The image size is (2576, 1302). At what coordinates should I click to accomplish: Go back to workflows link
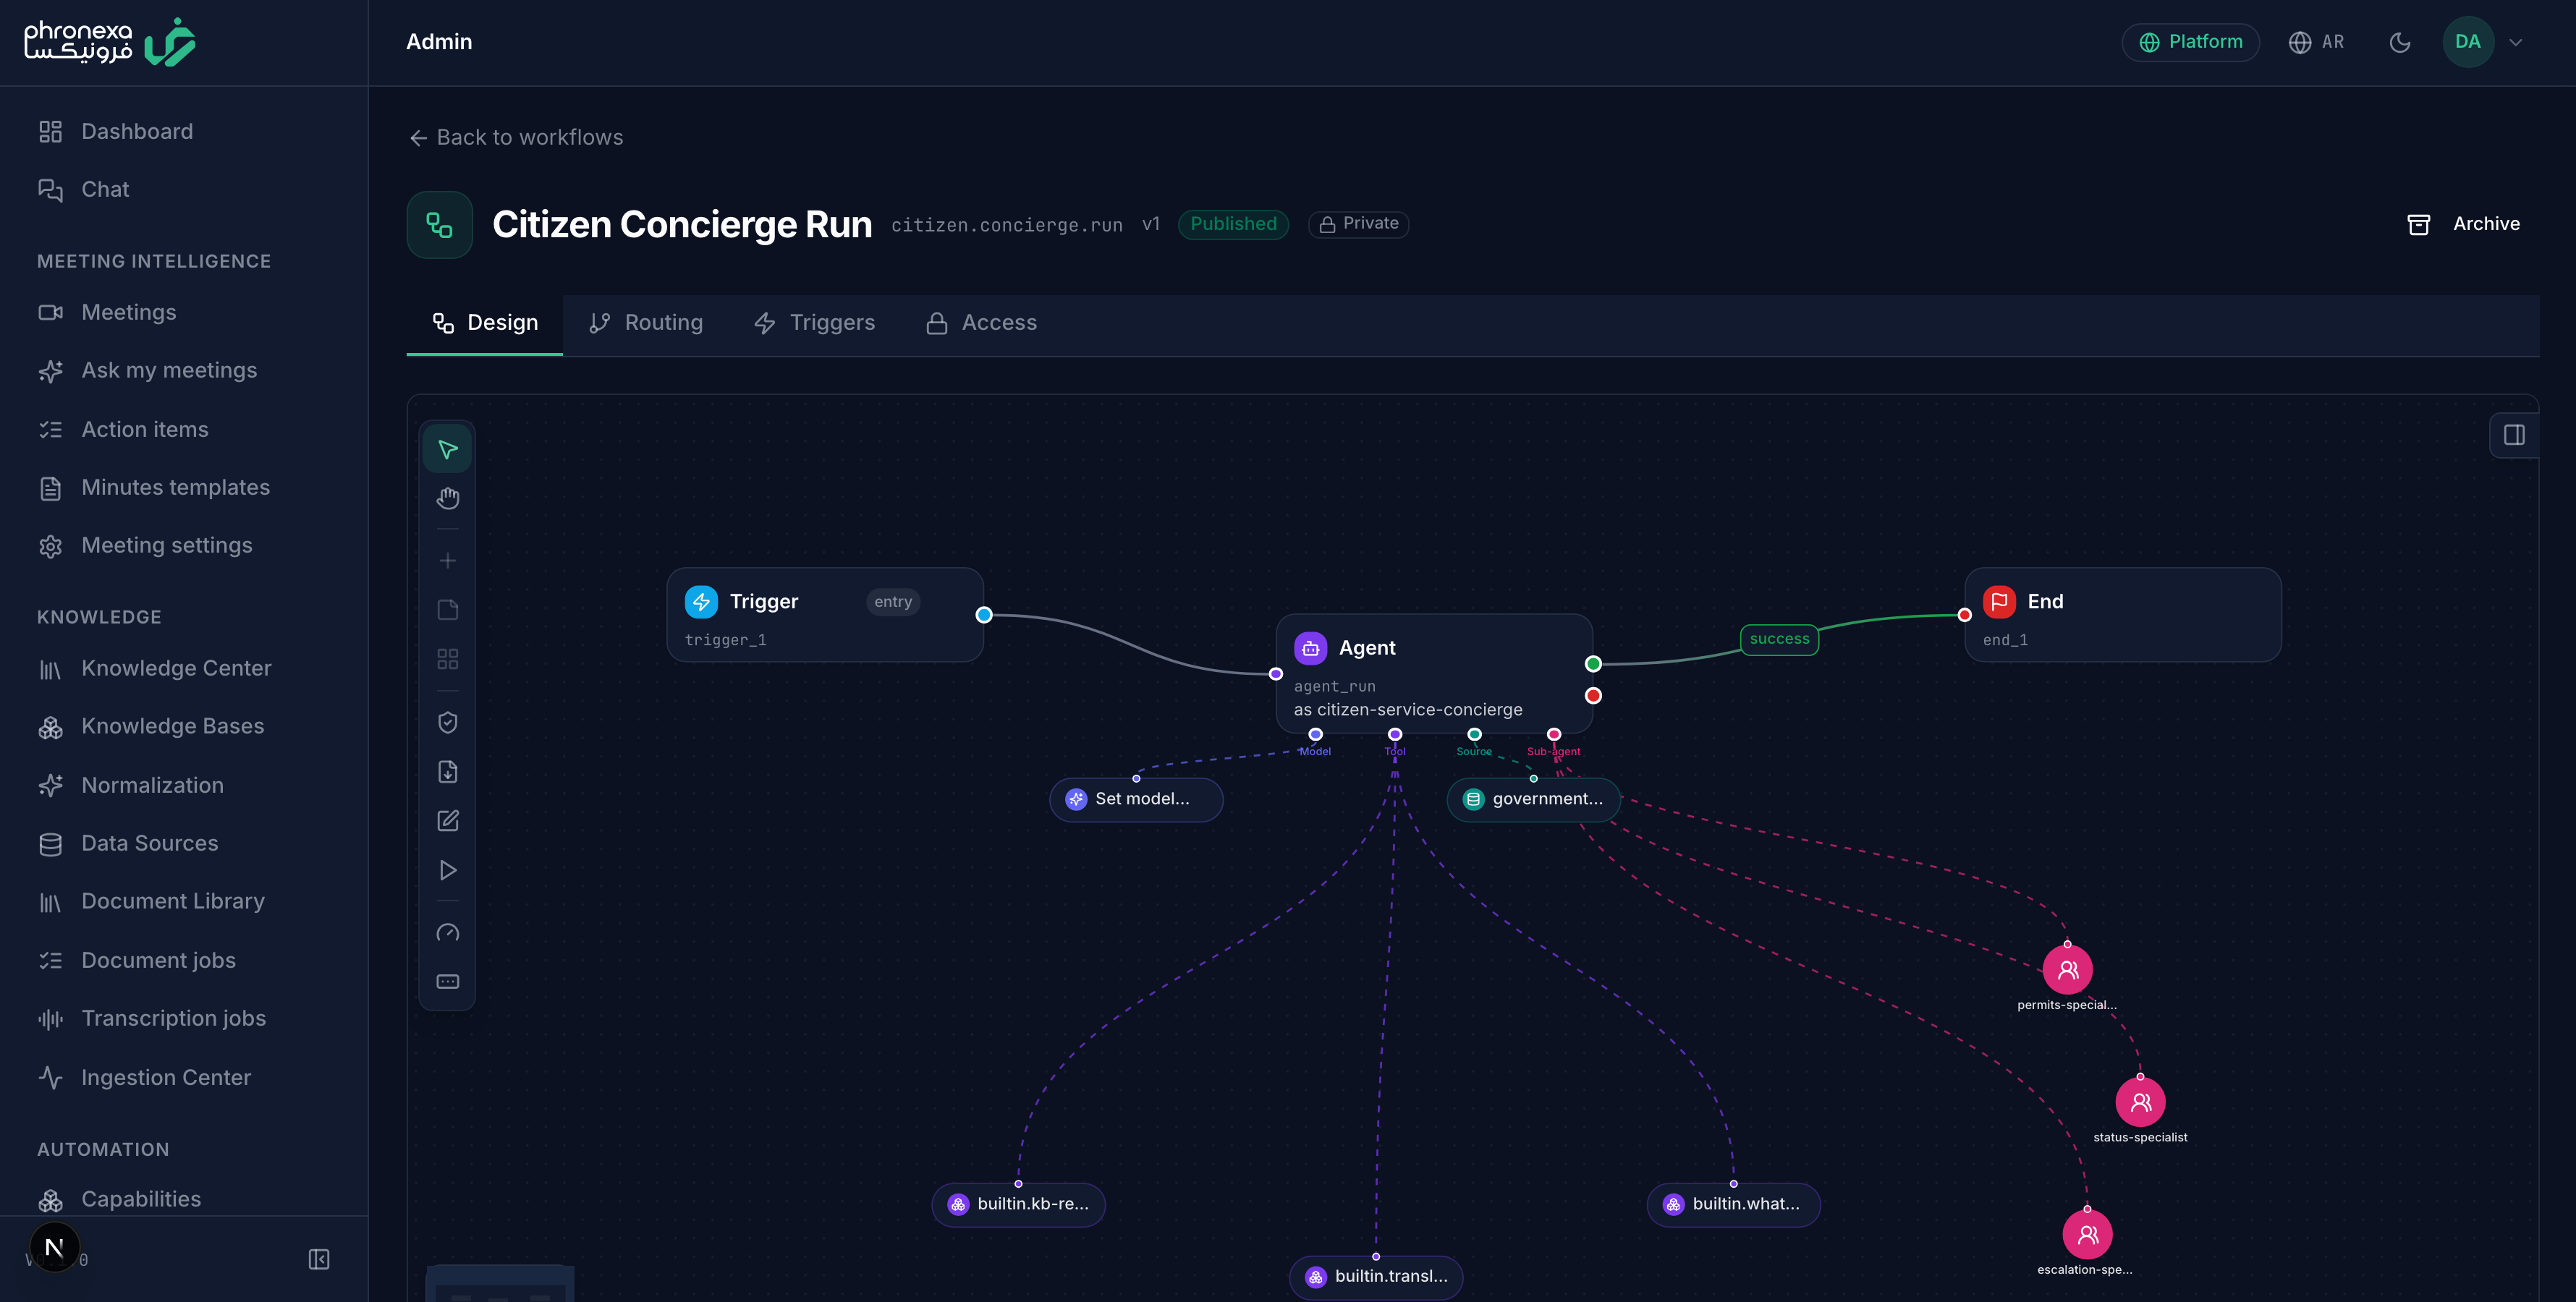(x=516, y=137)
